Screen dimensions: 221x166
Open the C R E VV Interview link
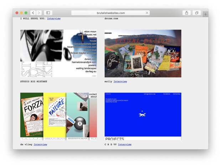125,144
